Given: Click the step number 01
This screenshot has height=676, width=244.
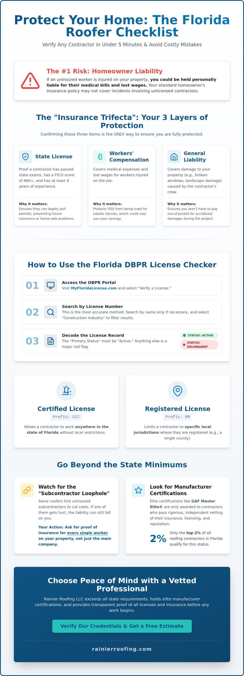Looking at the screenshot, I should click(32, 285).
